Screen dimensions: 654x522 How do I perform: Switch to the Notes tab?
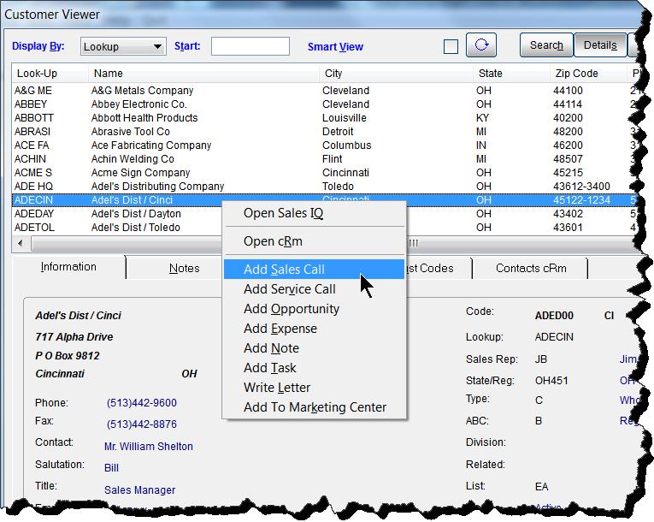[184, 268]
